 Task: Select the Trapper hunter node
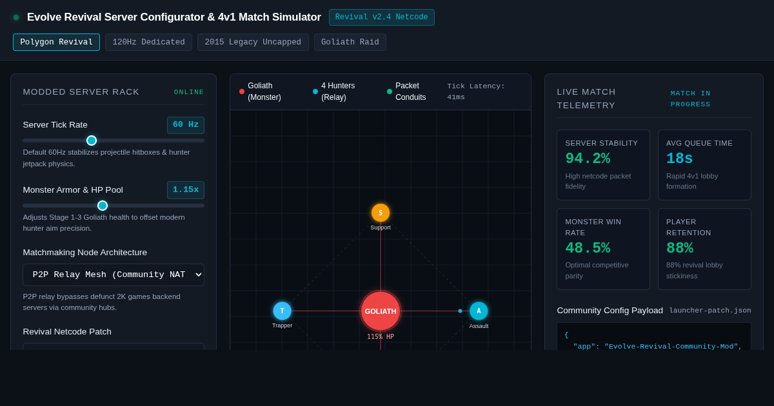click(x=282, y=311)
